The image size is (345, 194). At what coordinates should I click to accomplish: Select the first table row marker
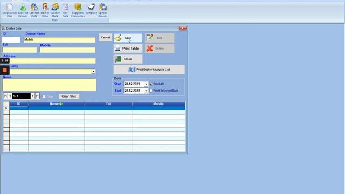[6, 108]
